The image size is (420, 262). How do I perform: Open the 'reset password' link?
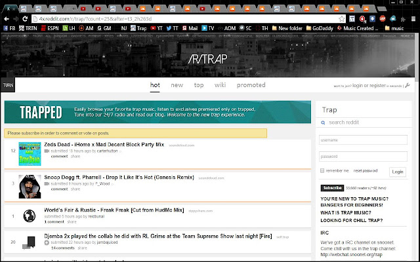click(x=366, y=170)
